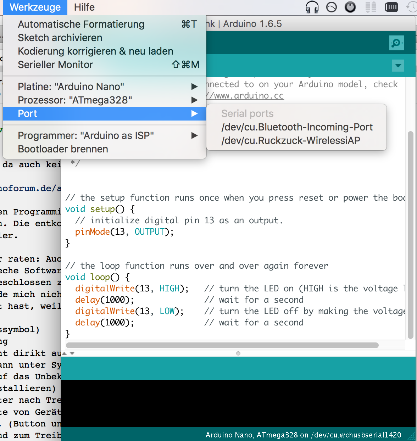Click the www.arduino.cc link in the code comment

pyautogui.click(x=245, y=96)
